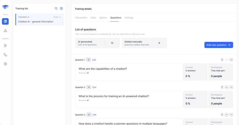
Task: Open the lab flask tool icon
Action: (5, 30)
